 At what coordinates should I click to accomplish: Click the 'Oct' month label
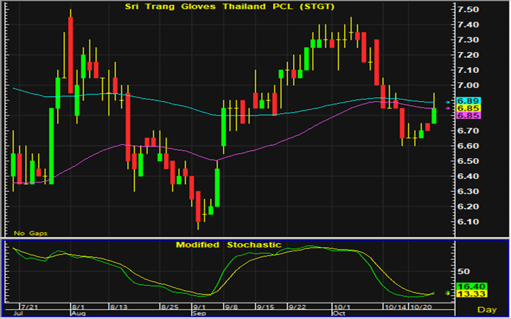pos(338,314)
